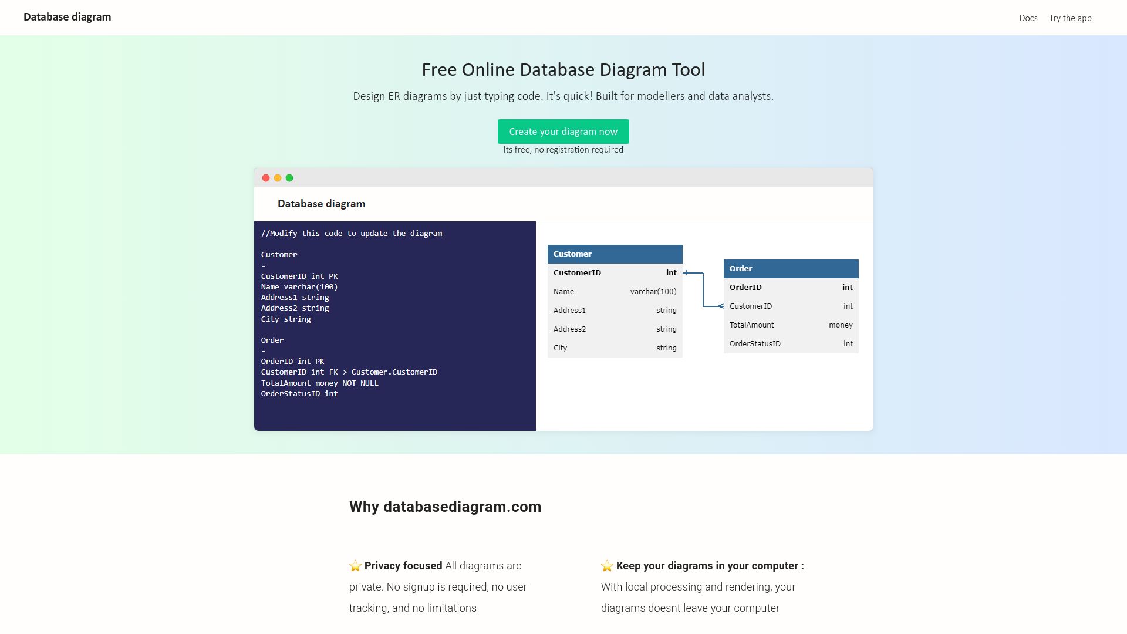Select 'CustomerID int PK' code line
Screen dimensions: 1127x634
click(299, 276)
